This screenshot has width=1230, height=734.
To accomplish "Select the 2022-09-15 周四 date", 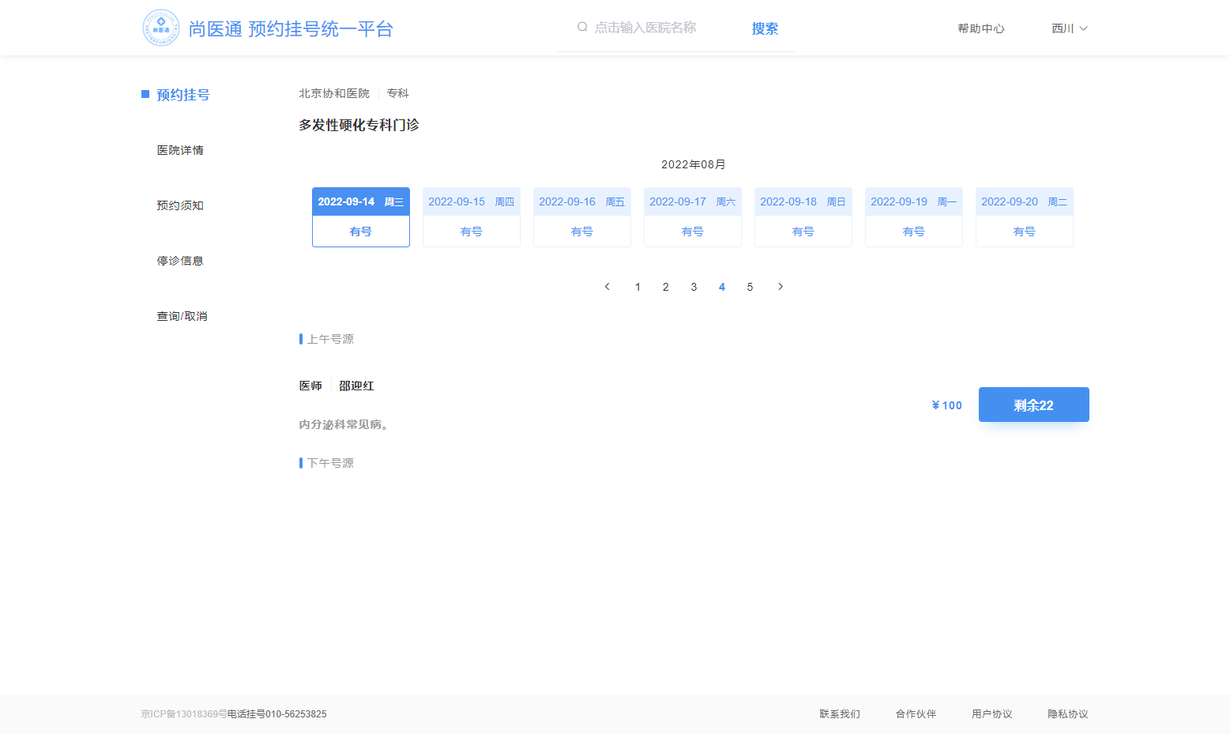I will [x=471, y=217].
